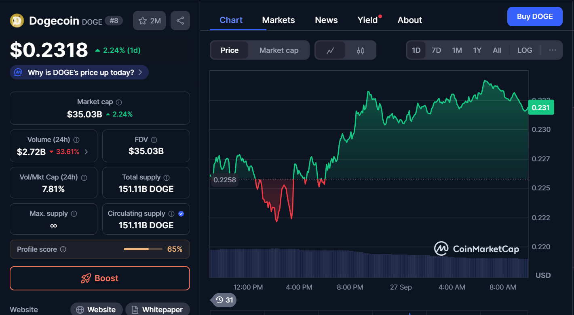Open the News tab
This screenshot has width=574, height=315.
tap(326, 20)
